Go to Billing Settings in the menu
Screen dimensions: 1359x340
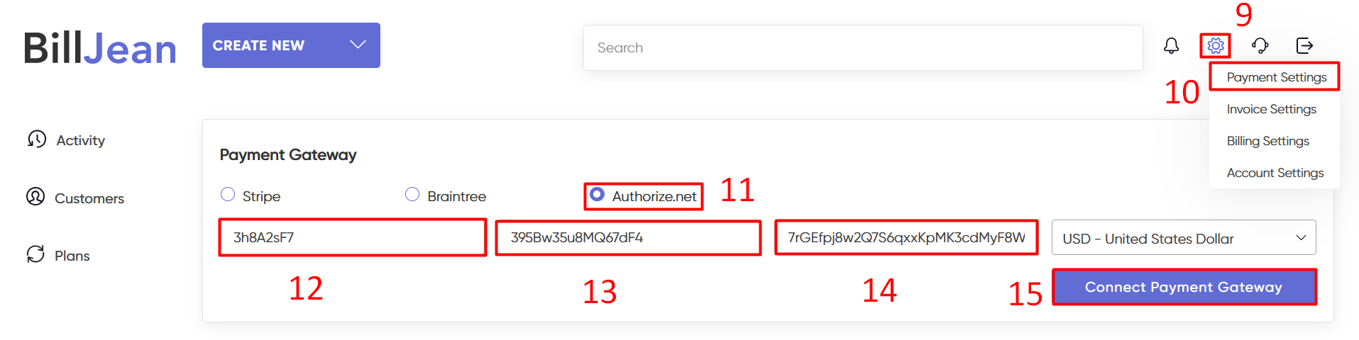pyautogui.click(x=1267, y=141)
